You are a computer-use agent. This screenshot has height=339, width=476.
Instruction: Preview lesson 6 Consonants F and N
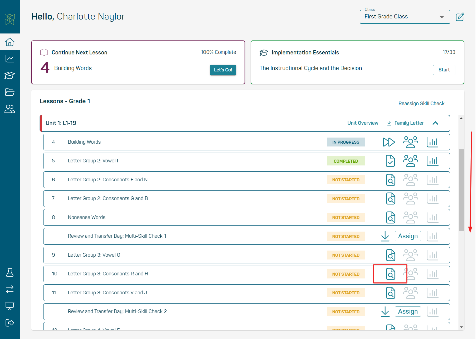click(391, 180)
